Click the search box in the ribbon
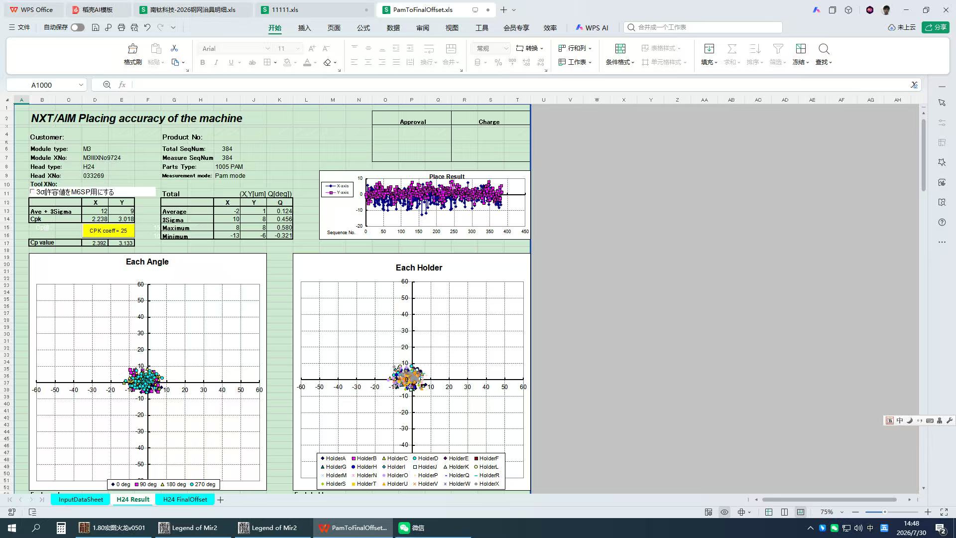Viewport: 956px width, 538px height. point(703,27)
